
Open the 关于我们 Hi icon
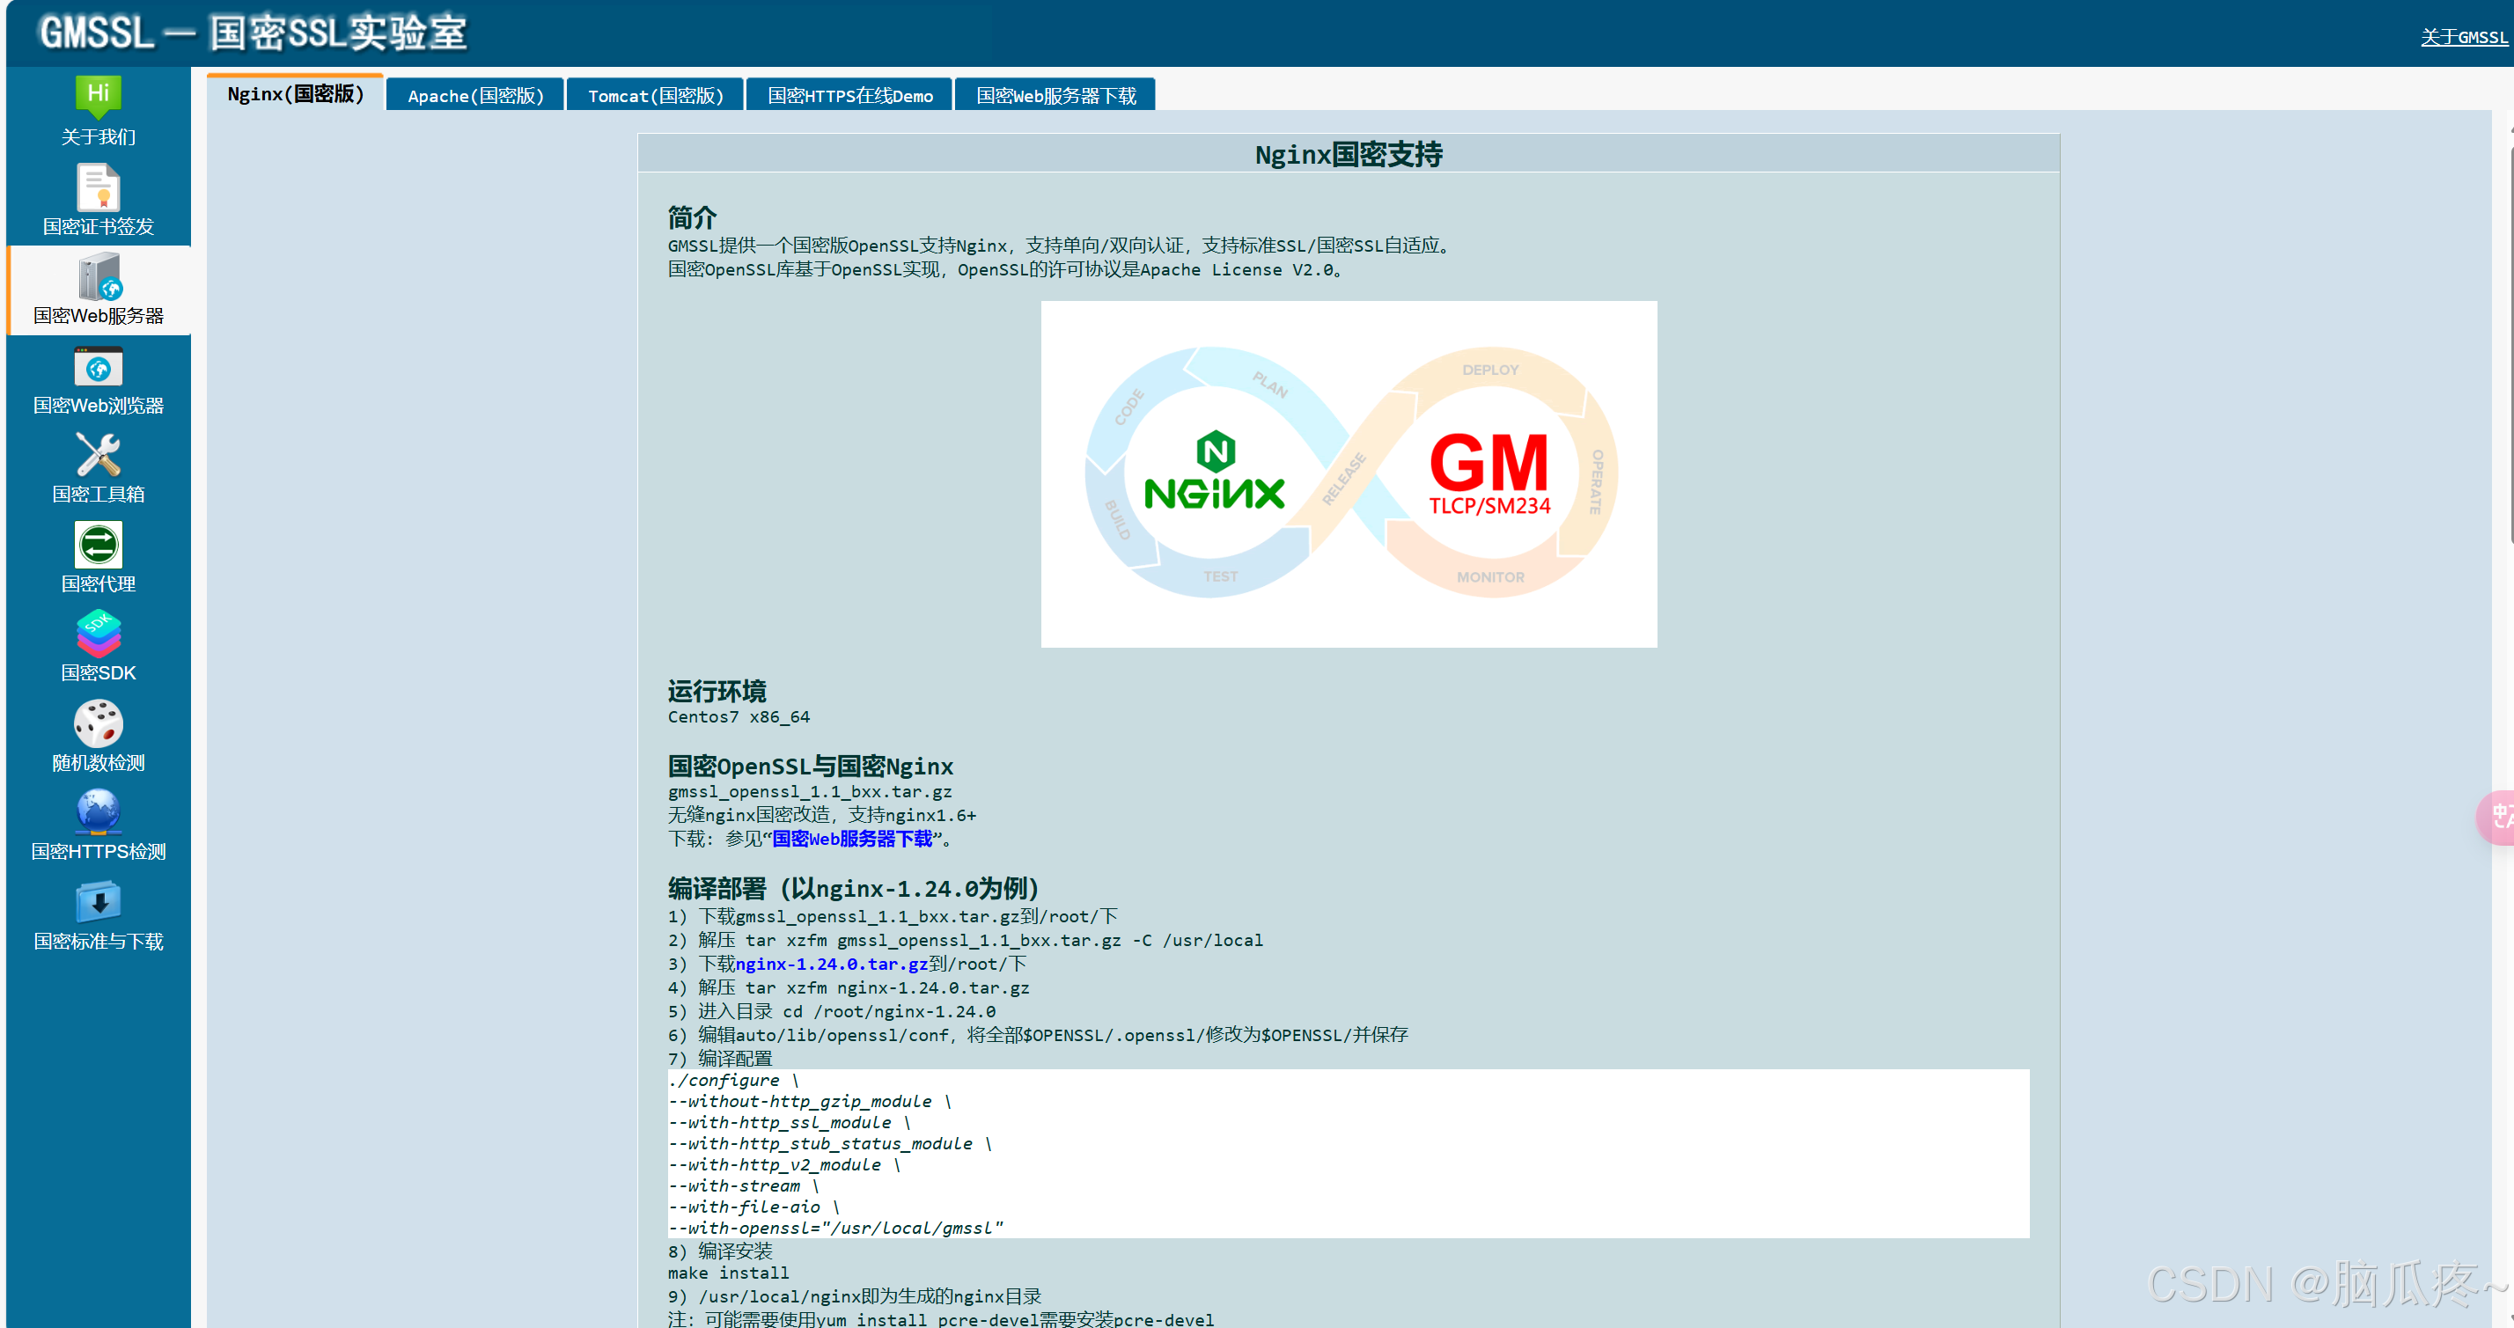click(x=98, y=96)
